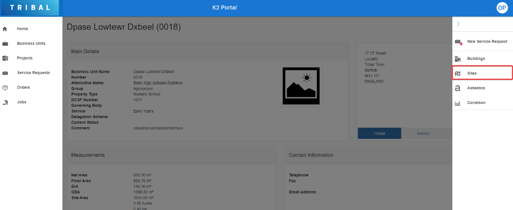Viewport: 513px width, 210px height.
Task: Click the Tribal logo
Action: coord(30,8)
